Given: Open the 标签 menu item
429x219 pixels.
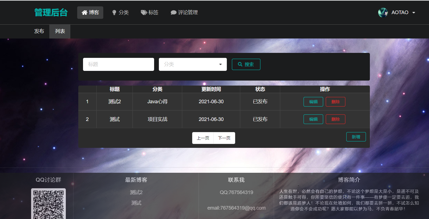Looking at the screenshot, I should [x=150, y=12].
